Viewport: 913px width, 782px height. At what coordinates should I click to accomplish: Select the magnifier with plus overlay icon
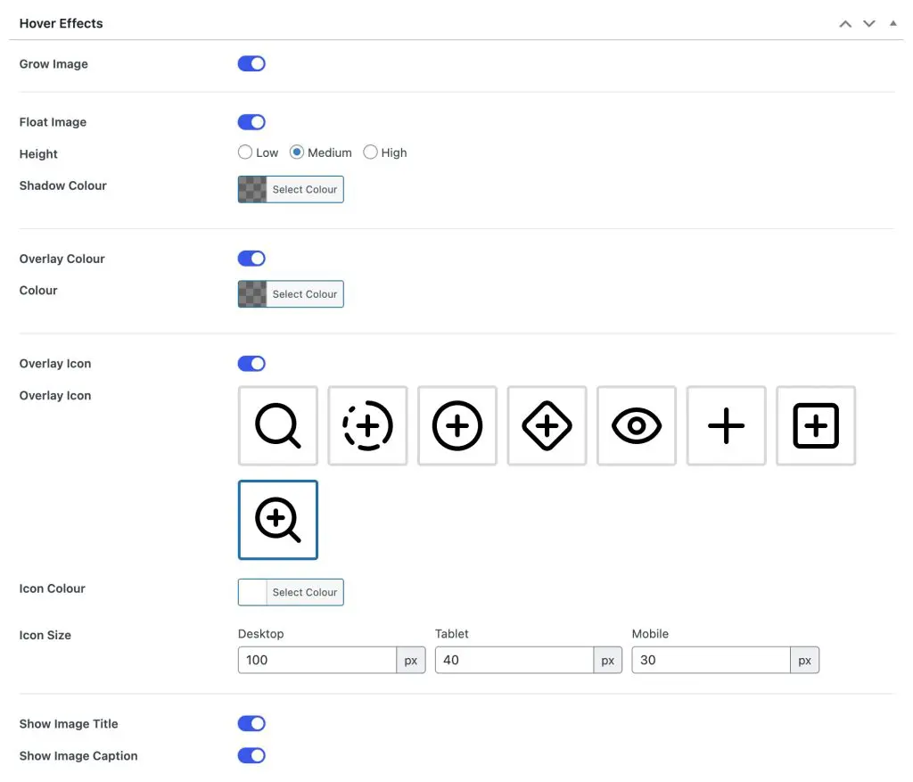point(277,520)
